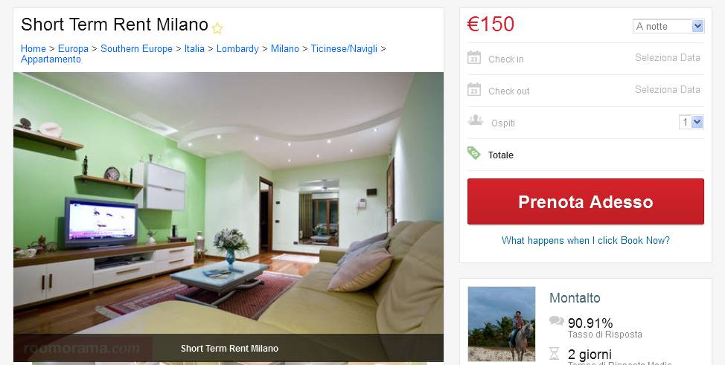
Task: Click the response rate speech bubble icon
Action: [556, 320]
